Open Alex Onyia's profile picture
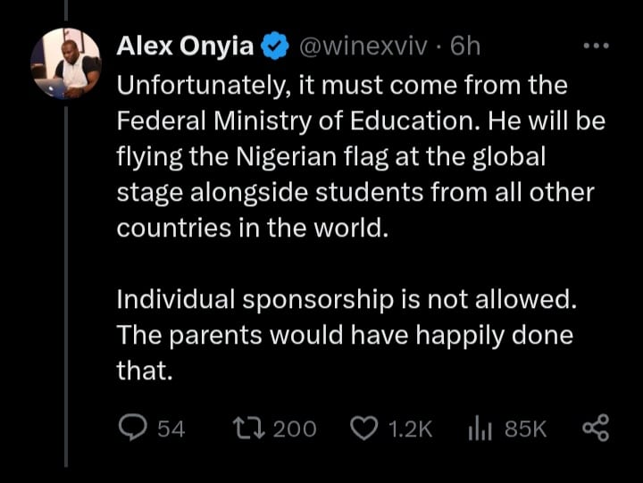Viewport: 643px width, 483px height. (x=65, y=63)
